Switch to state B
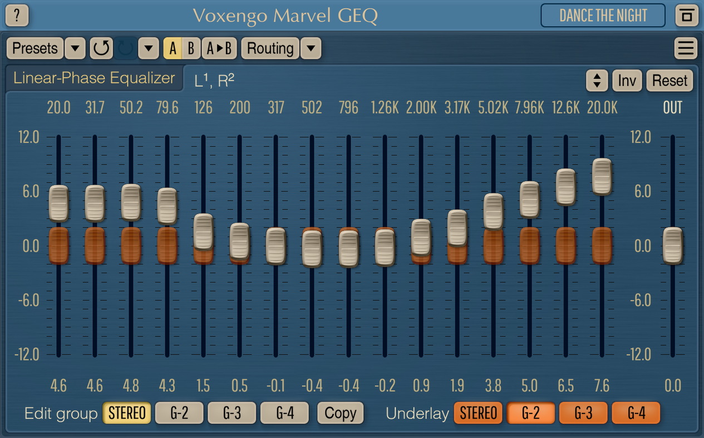704x438 pixels. (x=191, y=48)
